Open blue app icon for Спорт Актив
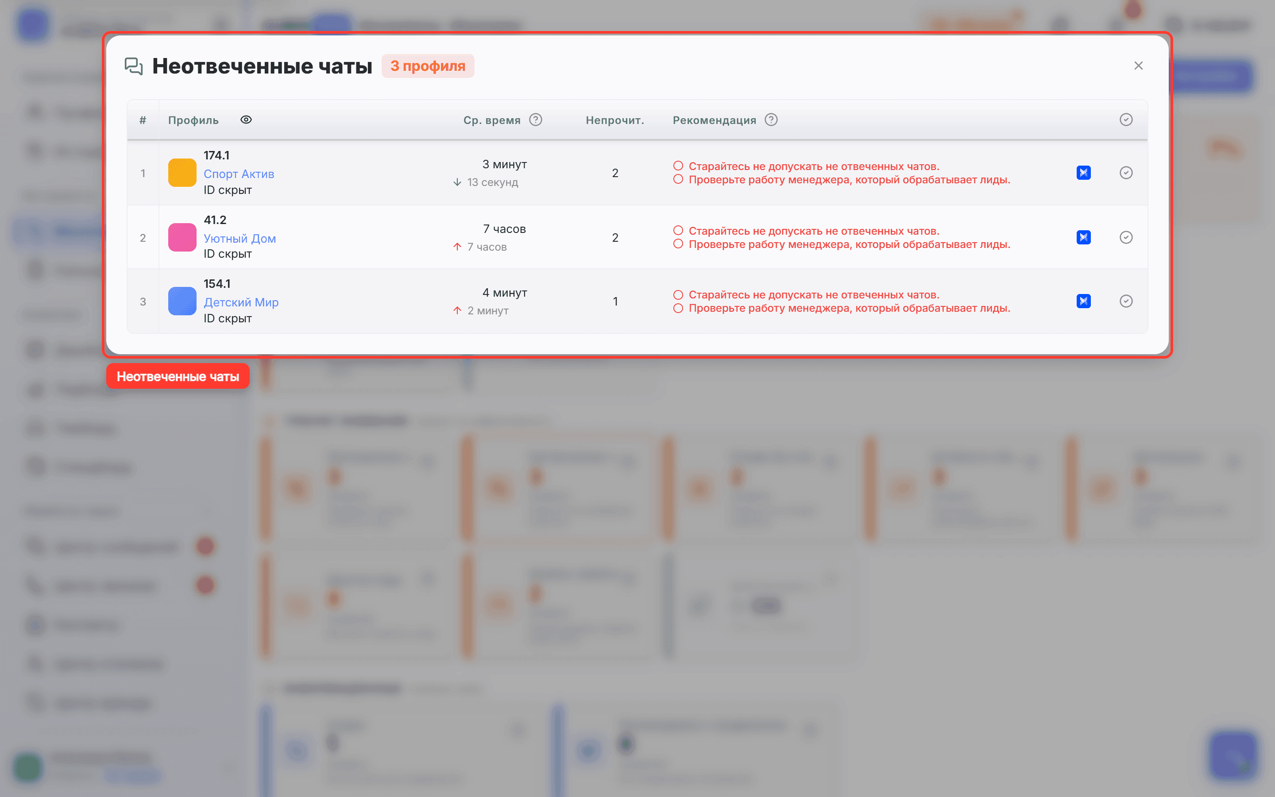Screen dimensions: 1275x797 1084,173
